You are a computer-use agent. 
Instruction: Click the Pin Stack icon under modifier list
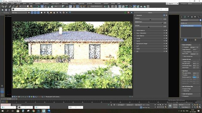182,40
